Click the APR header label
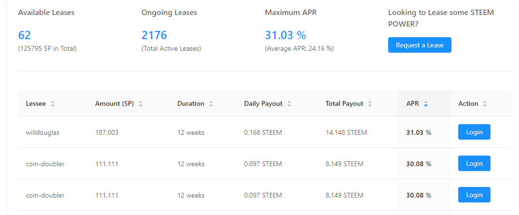The height and width of the screenshot is (215, 519). point(413,104)
